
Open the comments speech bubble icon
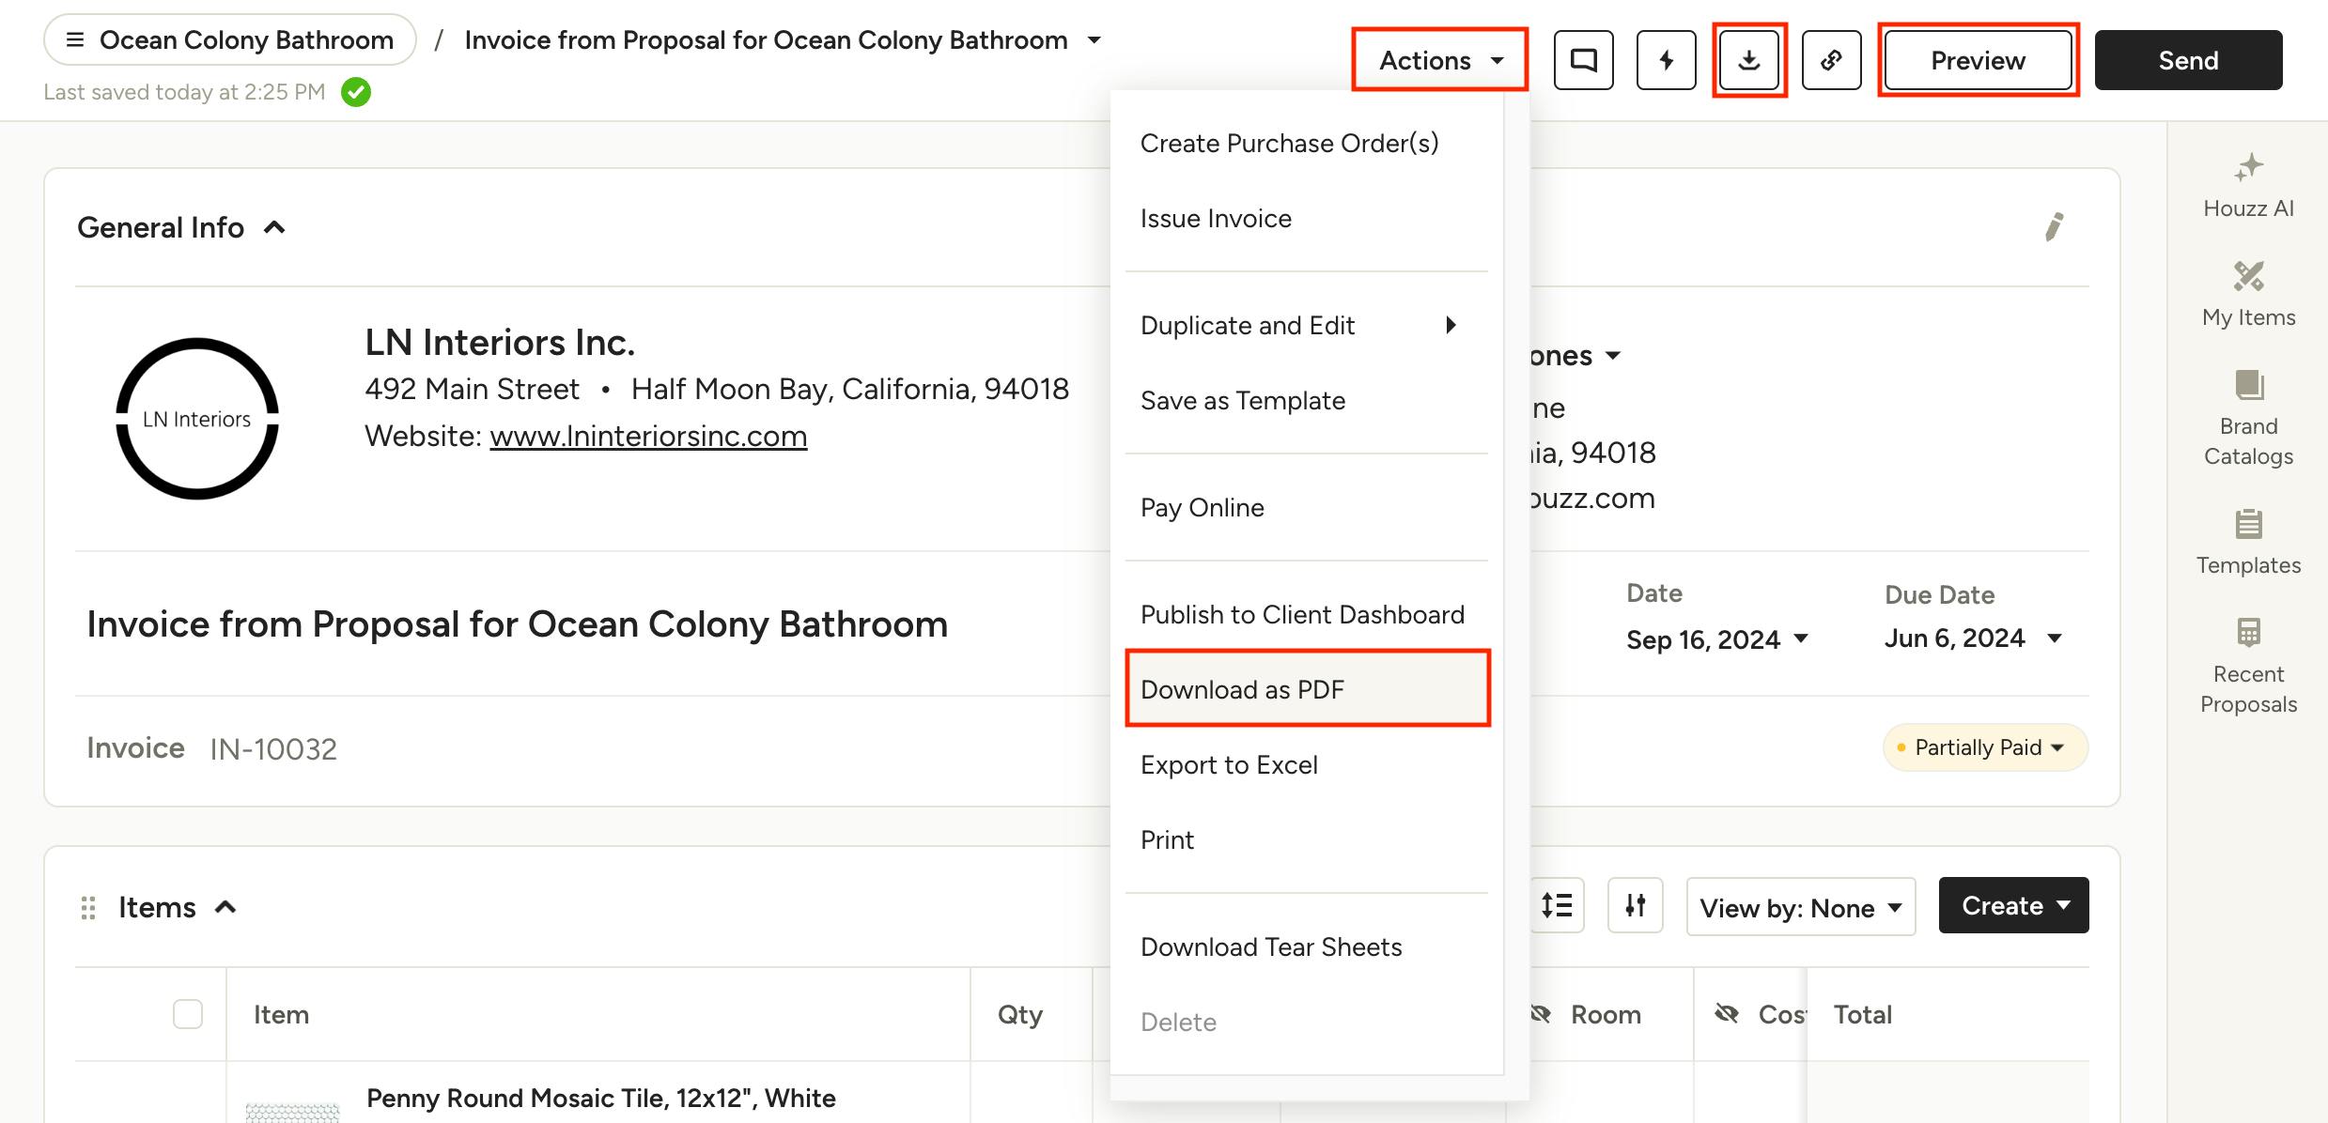[1583, 60]
